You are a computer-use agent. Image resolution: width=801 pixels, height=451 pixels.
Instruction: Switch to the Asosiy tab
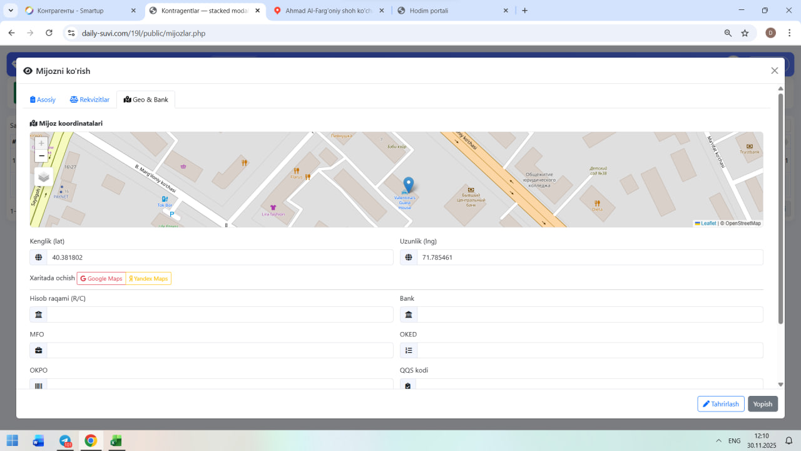click(x=43, y=100)
